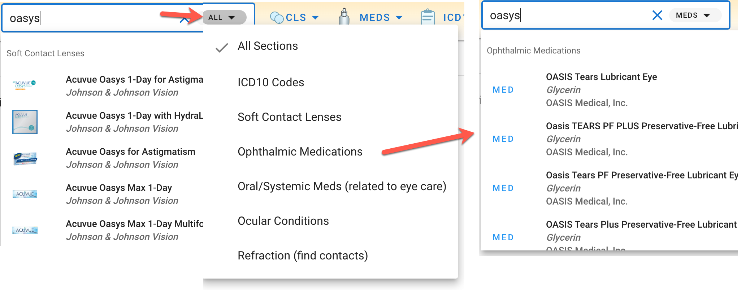Image resolution: width=746 pixels, height=293 pixels.
Task: Select Oral/Systemic Meds section option
Action: tap(342, 186)
